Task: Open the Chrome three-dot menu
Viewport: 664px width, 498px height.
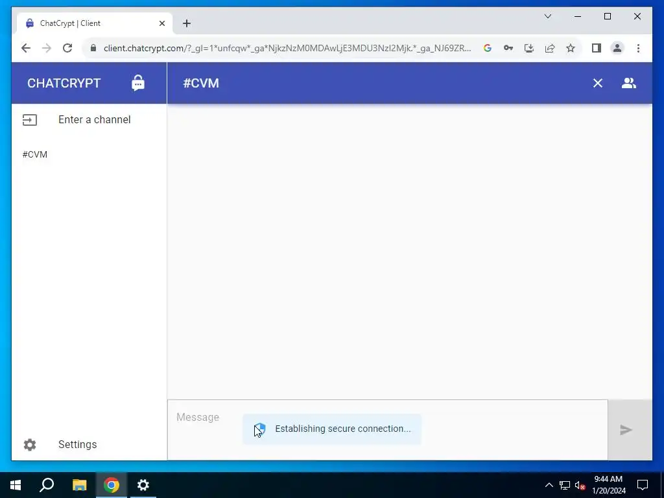Action: point(638,48)
